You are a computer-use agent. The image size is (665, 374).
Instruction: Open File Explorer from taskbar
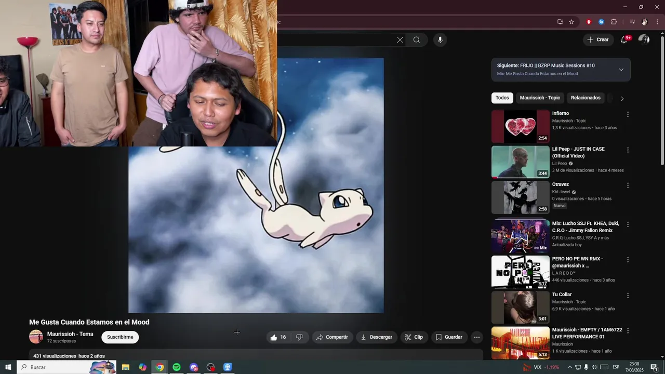[x=125, y=367]
